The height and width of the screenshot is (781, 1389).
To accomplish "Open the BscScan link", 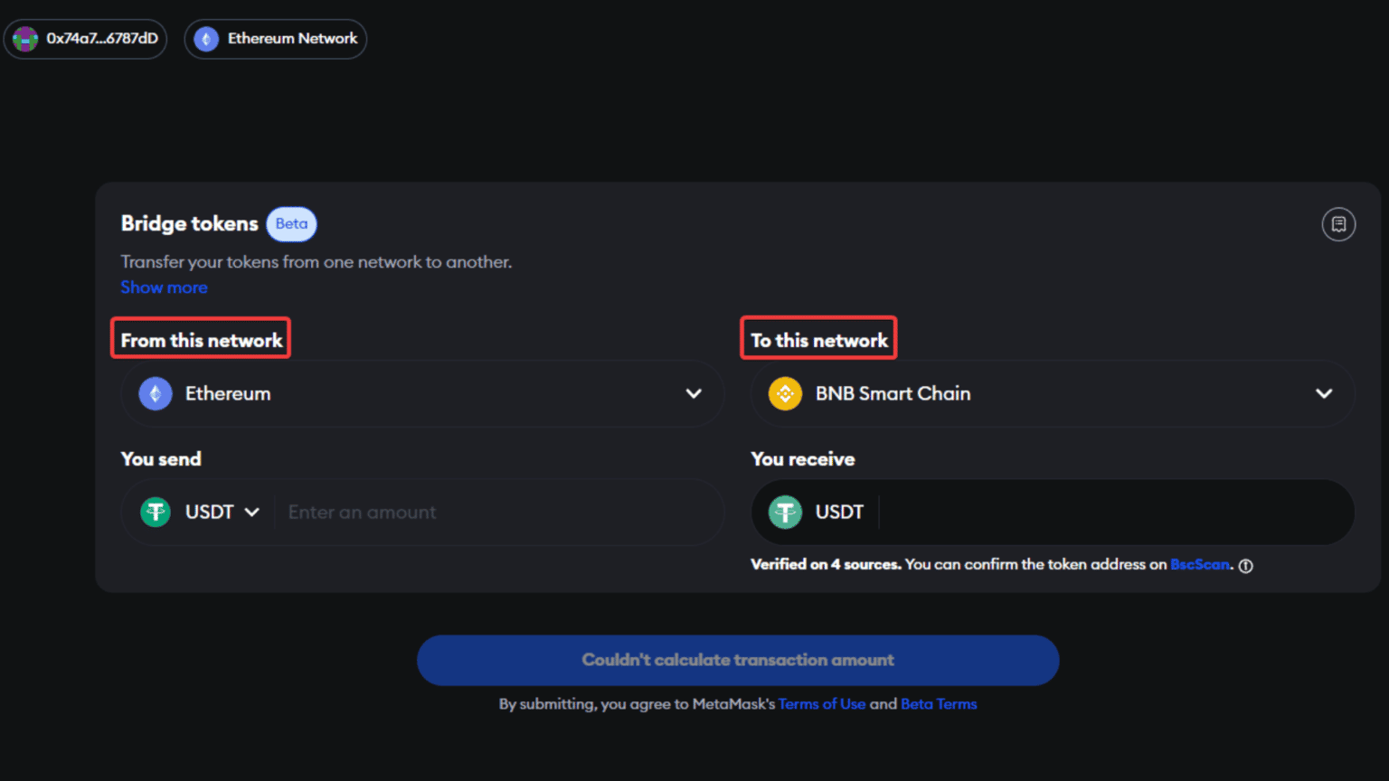I will click(1199, 564).
